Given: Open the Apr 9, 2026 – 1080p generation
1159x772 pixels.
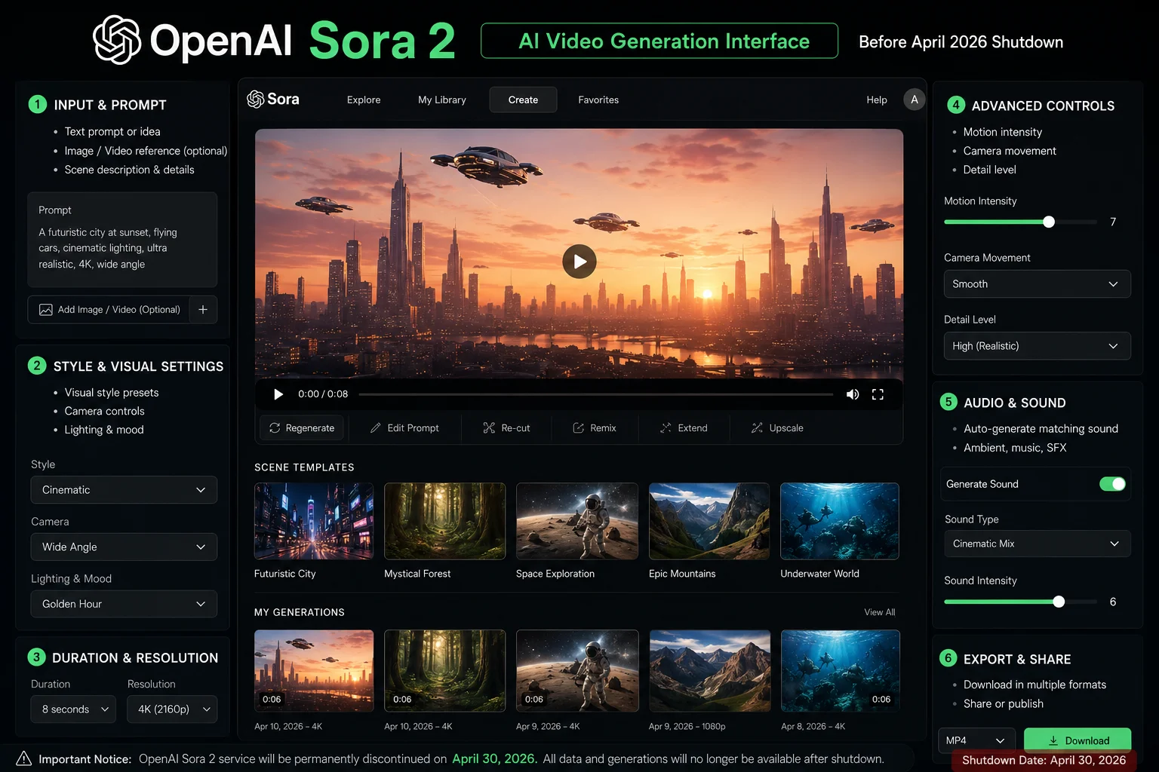Looking at the screenshot, I should [x=710, y=671].
